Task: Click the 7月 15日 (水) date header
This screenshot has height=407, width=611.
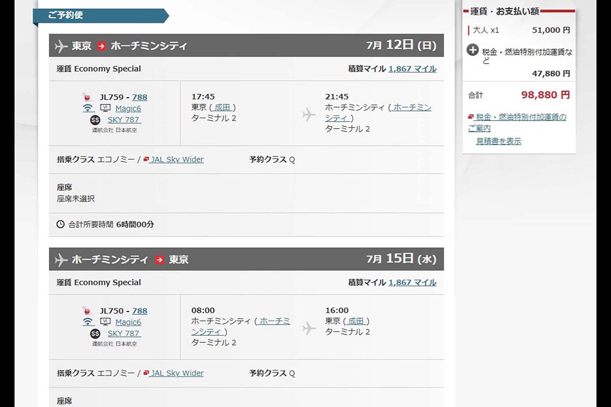Action: (x=401, y=259)
